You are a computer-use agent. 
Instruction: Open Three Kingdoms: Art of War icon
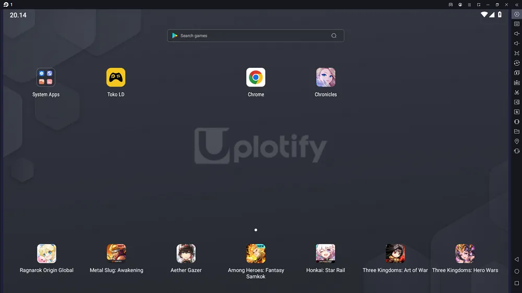[395, 253]
